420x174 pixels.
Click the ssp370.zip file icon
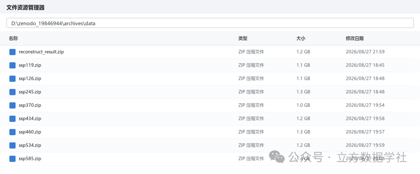(12, 105)
